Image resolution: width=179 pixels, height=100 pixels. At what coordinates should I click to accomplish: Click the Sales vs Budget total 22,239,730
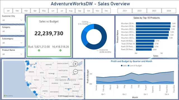[x=49, y=33]
